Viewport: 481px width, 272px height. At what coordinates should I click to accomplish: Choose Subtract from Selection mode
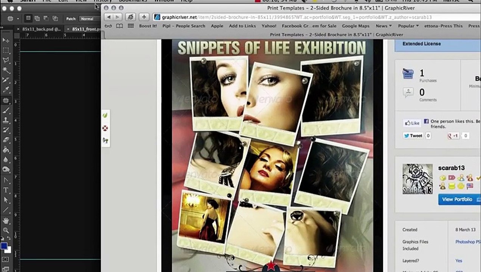(x=46, y=18)
